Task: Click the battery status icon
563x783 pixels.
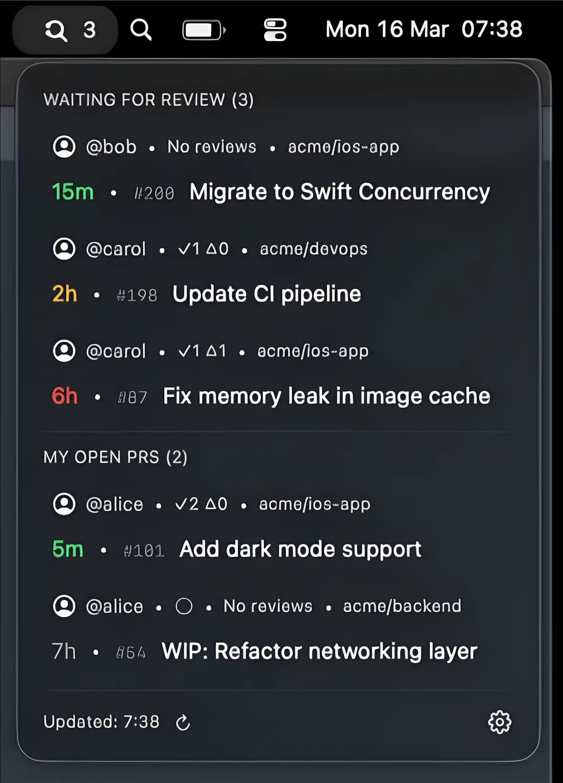Action: coord(204,30)
